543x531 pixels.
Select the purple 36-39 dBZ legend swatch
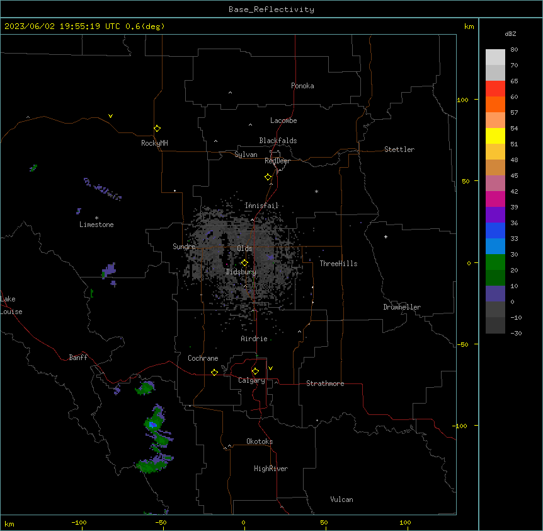[495, 215]
